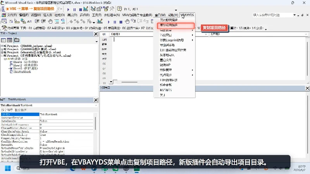310x174 pixels.
Task: Click the Indent icon on the Edit toolbar
Action: [x=37, y=21]
